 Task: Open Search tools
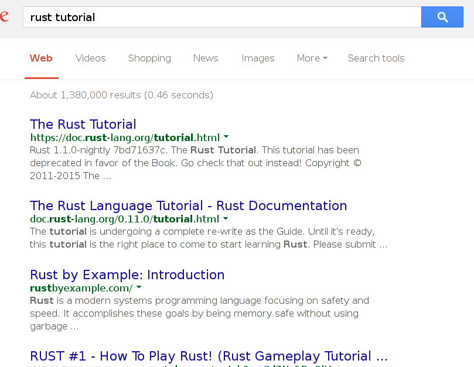point(376,58)
